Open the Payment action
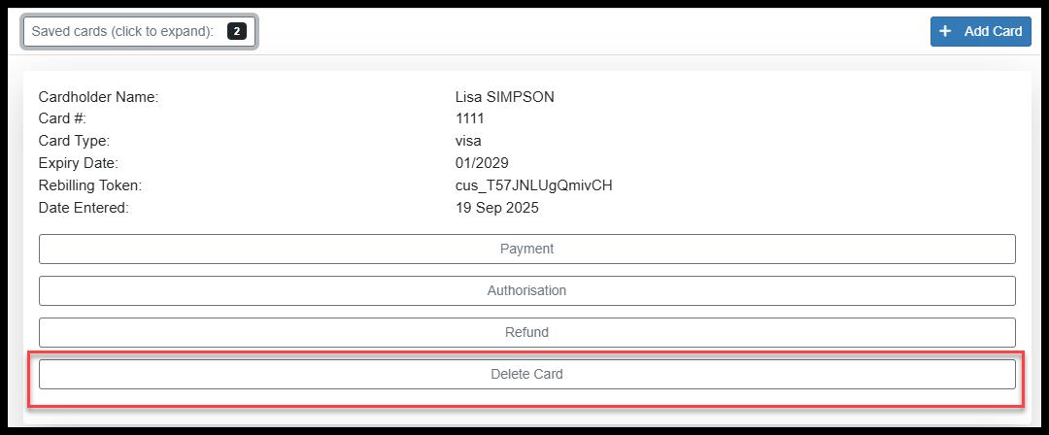The height and width of the screenshot is (435, 1049). click(526, 249)
